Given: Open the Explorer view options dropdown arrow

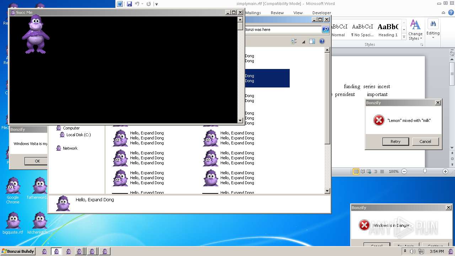Looking at the screenshot, I should (303, 42).
